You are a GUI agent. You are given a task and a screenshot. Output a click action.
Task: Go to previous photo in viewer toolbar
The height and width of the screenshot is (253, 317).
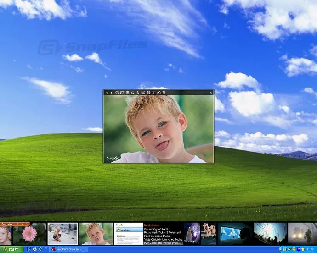click(x=107, y=93)
